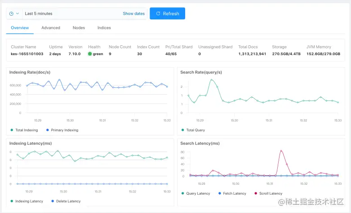The height and width of the screenshot is (213, 351).
Task: Toggle Fetch Latency legend series
Action: click(x=232, y=193)
